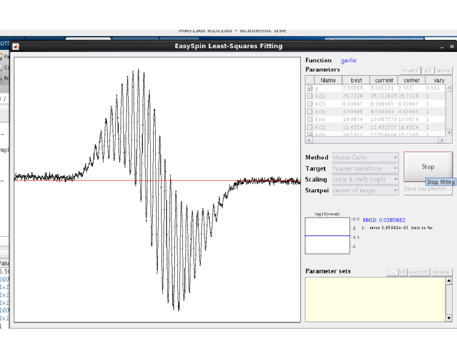Click the parameter table scroll up arrow

pos(449,88)
